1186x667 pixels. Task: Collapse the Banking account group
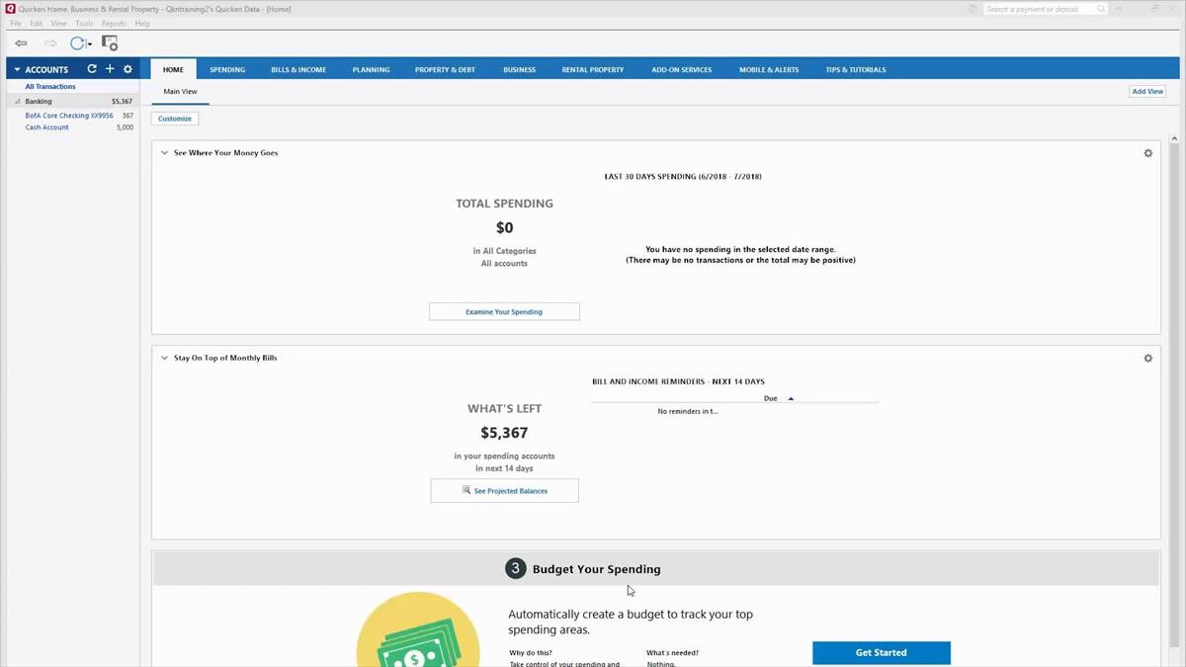click(x=17, y=102)
